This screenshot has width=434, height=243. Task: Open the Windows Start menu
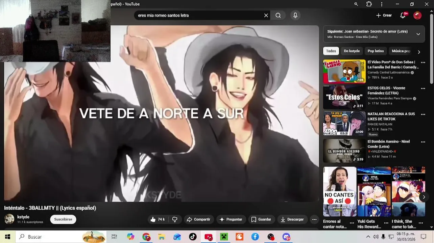coord(7,237)
